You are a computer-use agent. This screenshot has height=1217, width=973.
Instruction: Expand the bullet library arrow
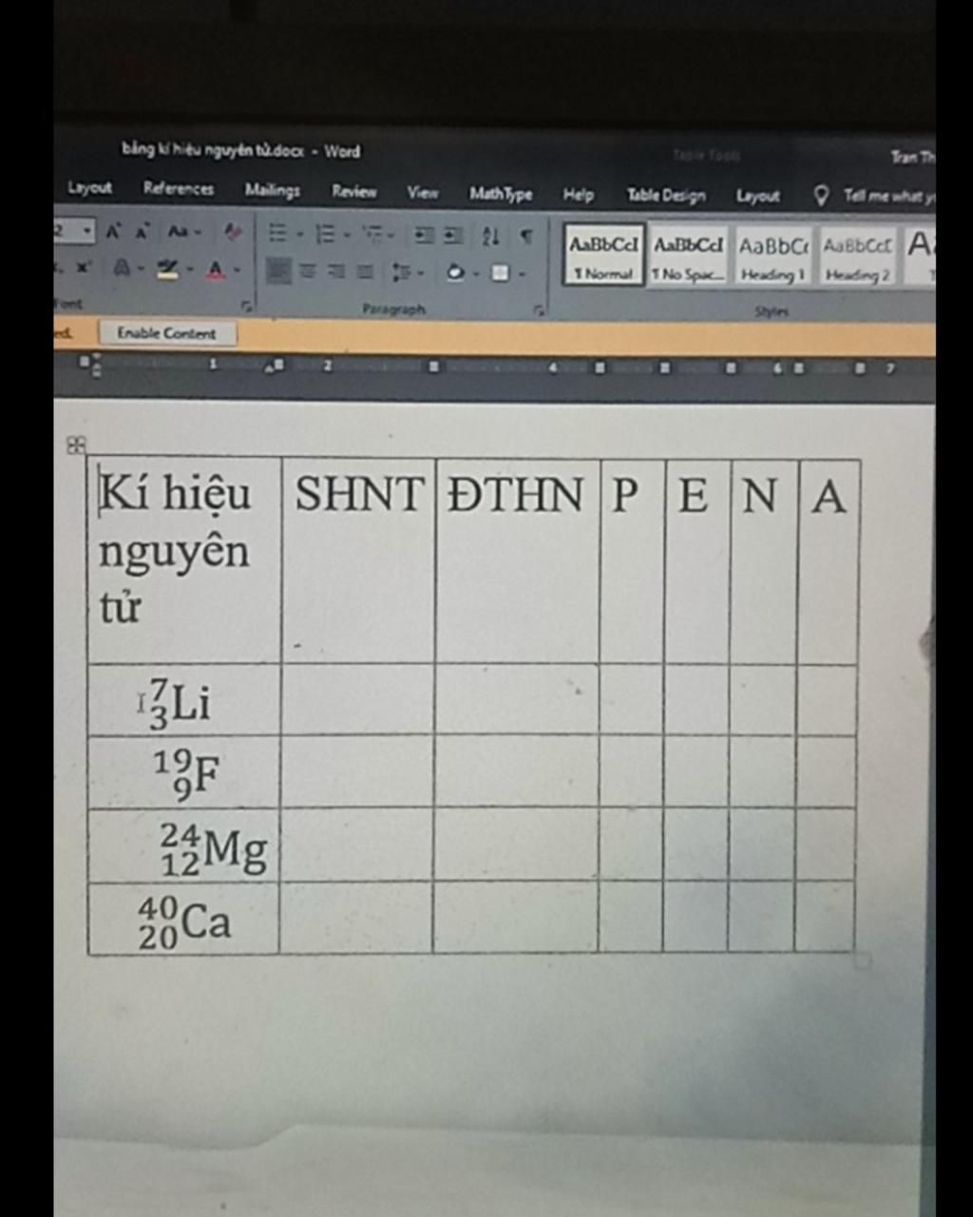[298, 235]
